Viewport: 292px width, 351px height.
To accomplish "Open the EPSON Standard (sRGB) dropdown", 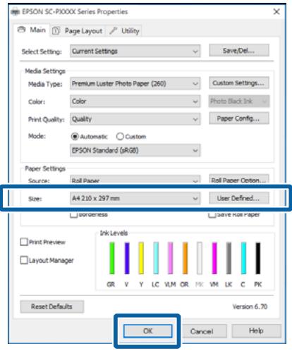I will point(135,150).
